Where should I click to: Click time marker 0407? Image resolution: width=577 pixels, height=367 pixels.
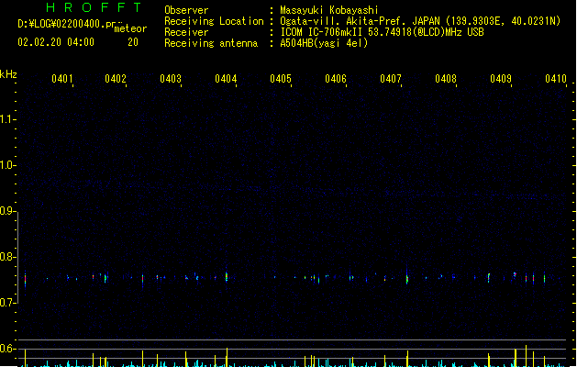pyautogui.click(x=391, y=79)
